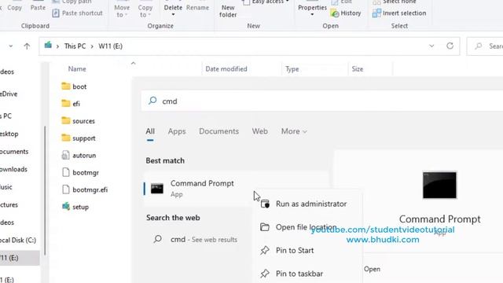This screenshot has width=503, height=283.
Task: Open the Properties dropdown arrow
Action: pyautogui.click(x=312, y=15)
